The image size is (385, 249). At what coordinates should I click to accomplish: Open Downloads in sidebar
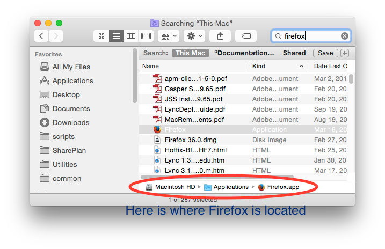click(x=64, y=122)
